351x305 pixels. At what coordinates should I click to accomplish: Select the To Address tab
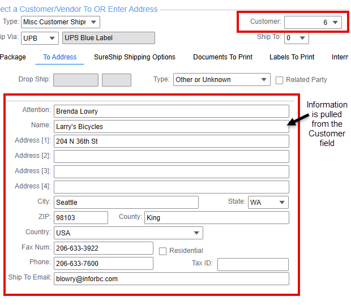click(59, 57)
